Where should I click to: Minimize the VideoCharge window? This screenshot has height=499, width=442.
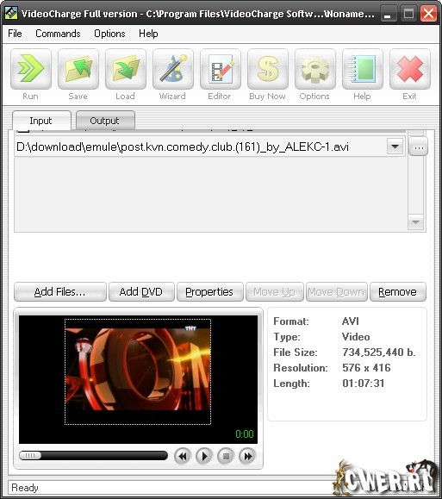[389, 14]
